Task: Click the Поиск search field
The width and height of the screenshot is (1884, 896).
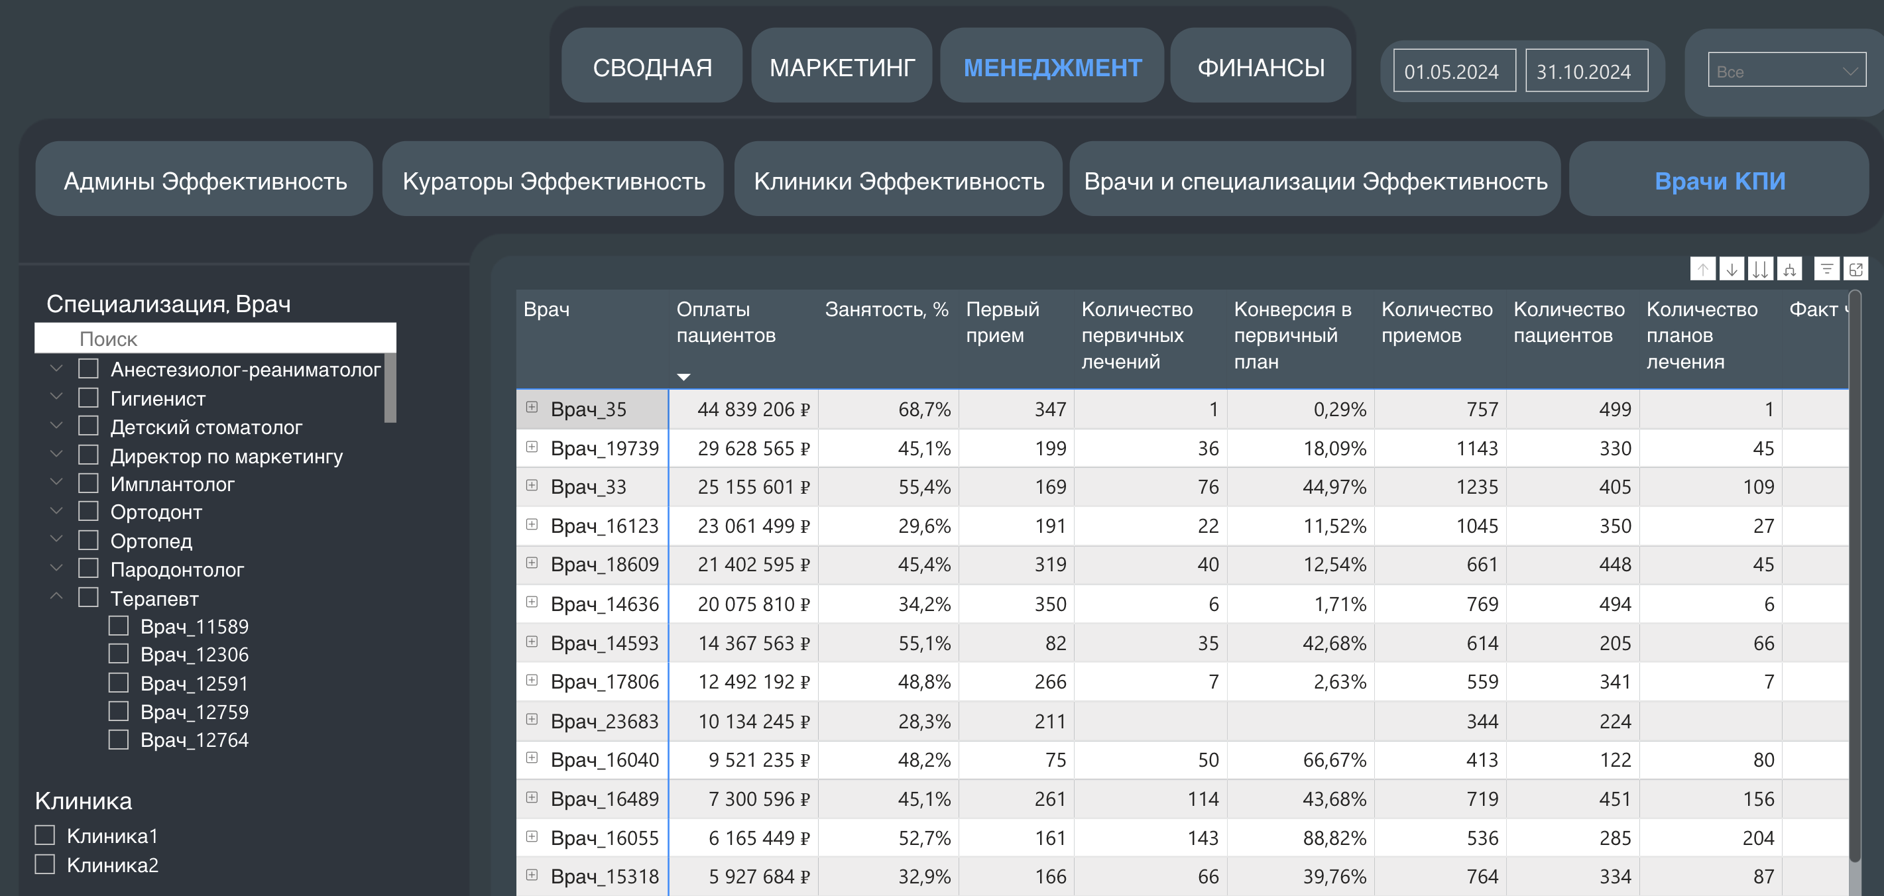Action: [x=214, y=339]
